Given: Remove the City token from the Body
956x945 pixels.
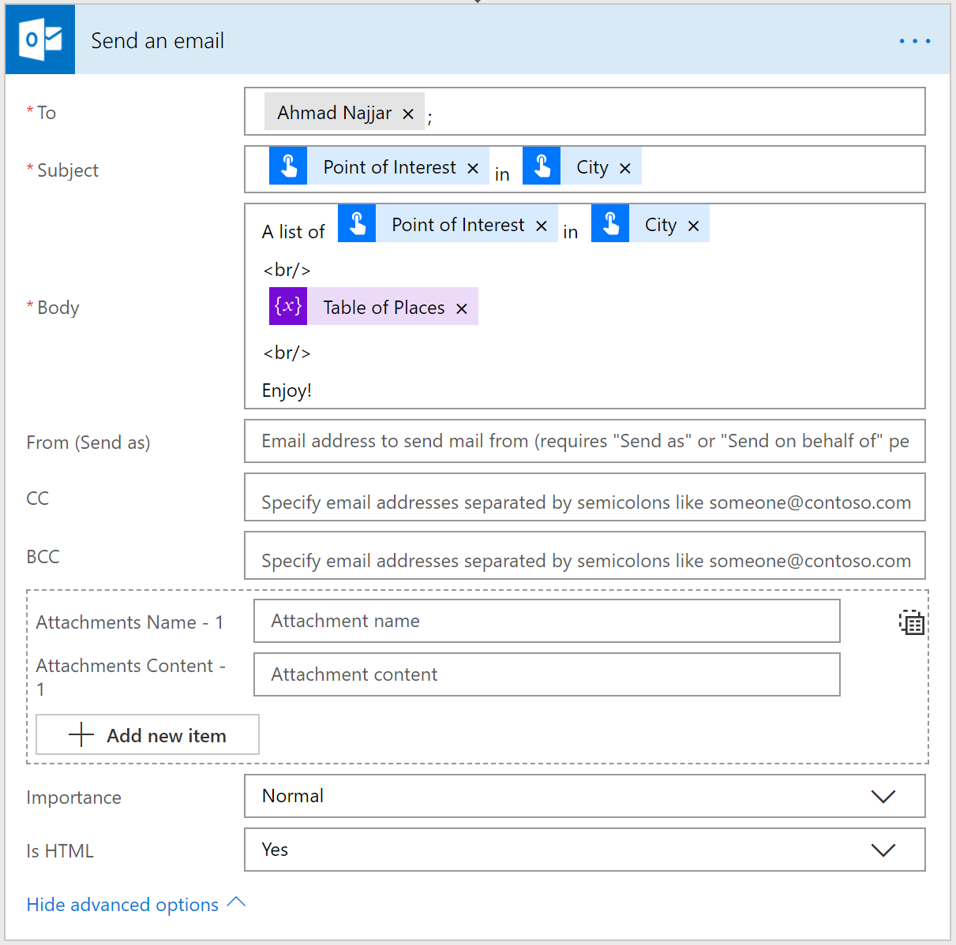Looking at the screenshot, I should [x=692, y=225].
